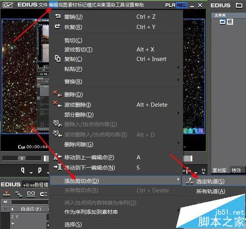Toggle the ripple mode icon in the timeline toolbar
Screen dimensions: 246x229
[19, 194]
